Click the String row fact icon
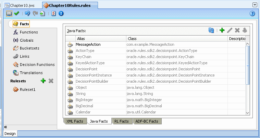Viewport: 260px width, 138px height. [x=70, y=94]
